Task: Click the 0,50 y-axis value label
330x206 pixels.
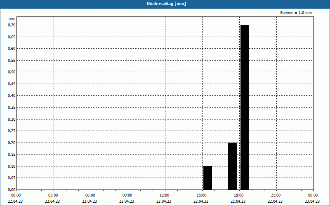Action: (x=12, y=72)
